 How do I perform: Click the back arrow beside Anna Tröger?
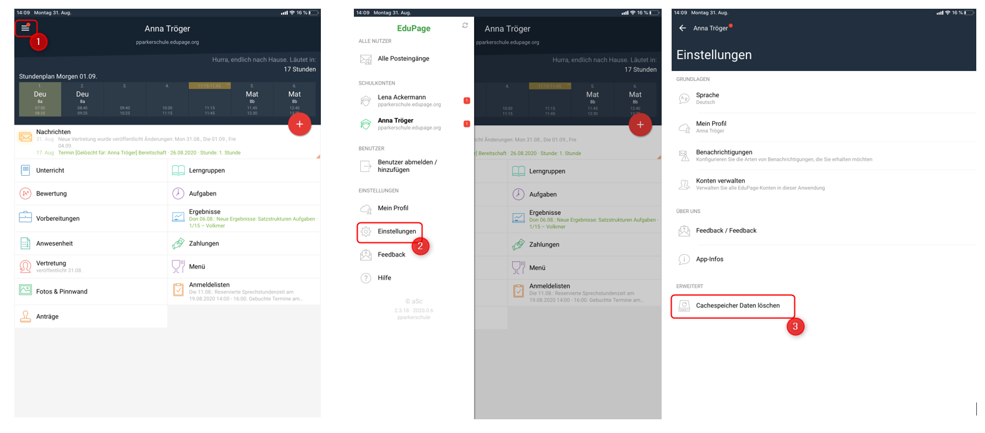682,28
